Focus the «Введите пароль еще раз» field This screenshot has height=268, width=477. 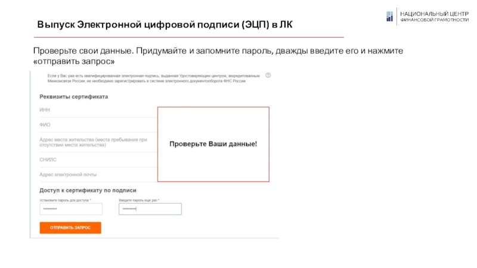pyautogui.click(x=150, y=209)
